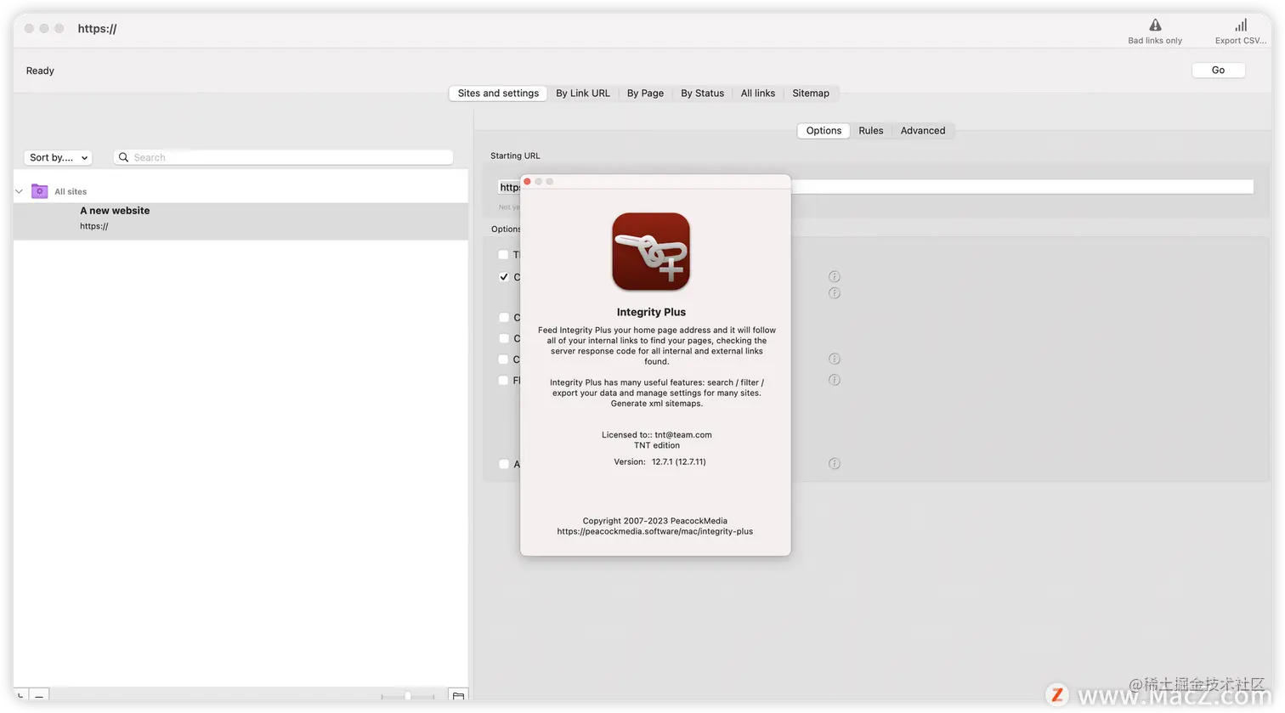Screen dimensions: 1285x713
Task: Click the Go button
Action: click(x=1218, y=71)
